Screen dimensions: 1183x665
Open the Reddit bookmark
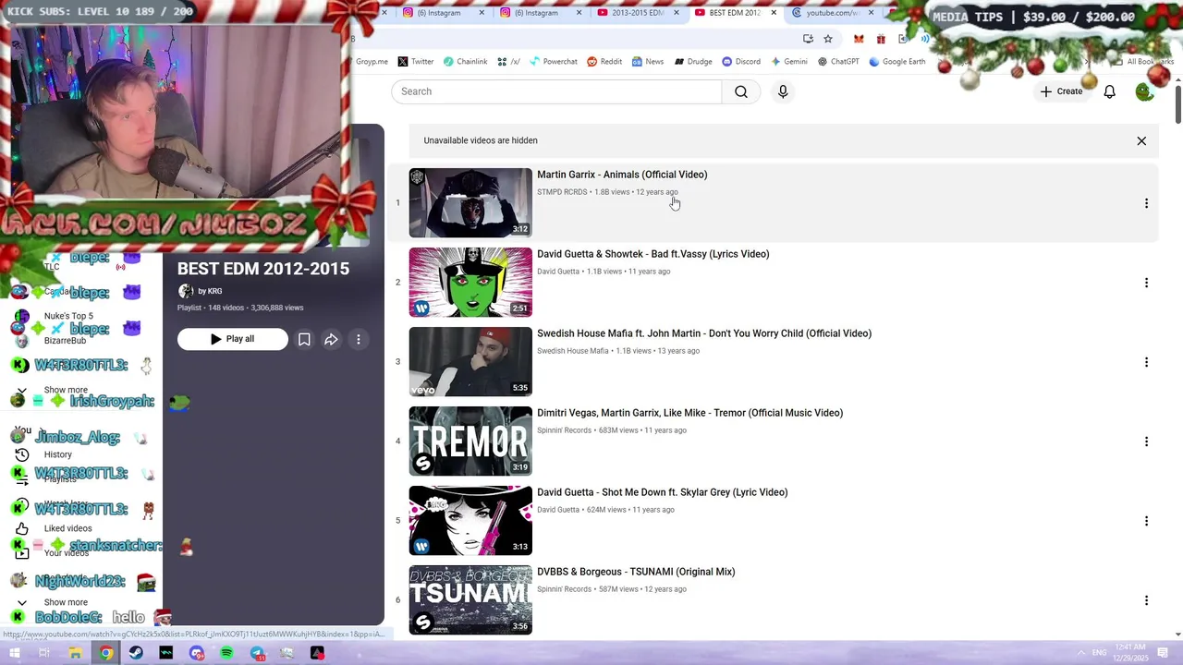click(x=604, y=62)
